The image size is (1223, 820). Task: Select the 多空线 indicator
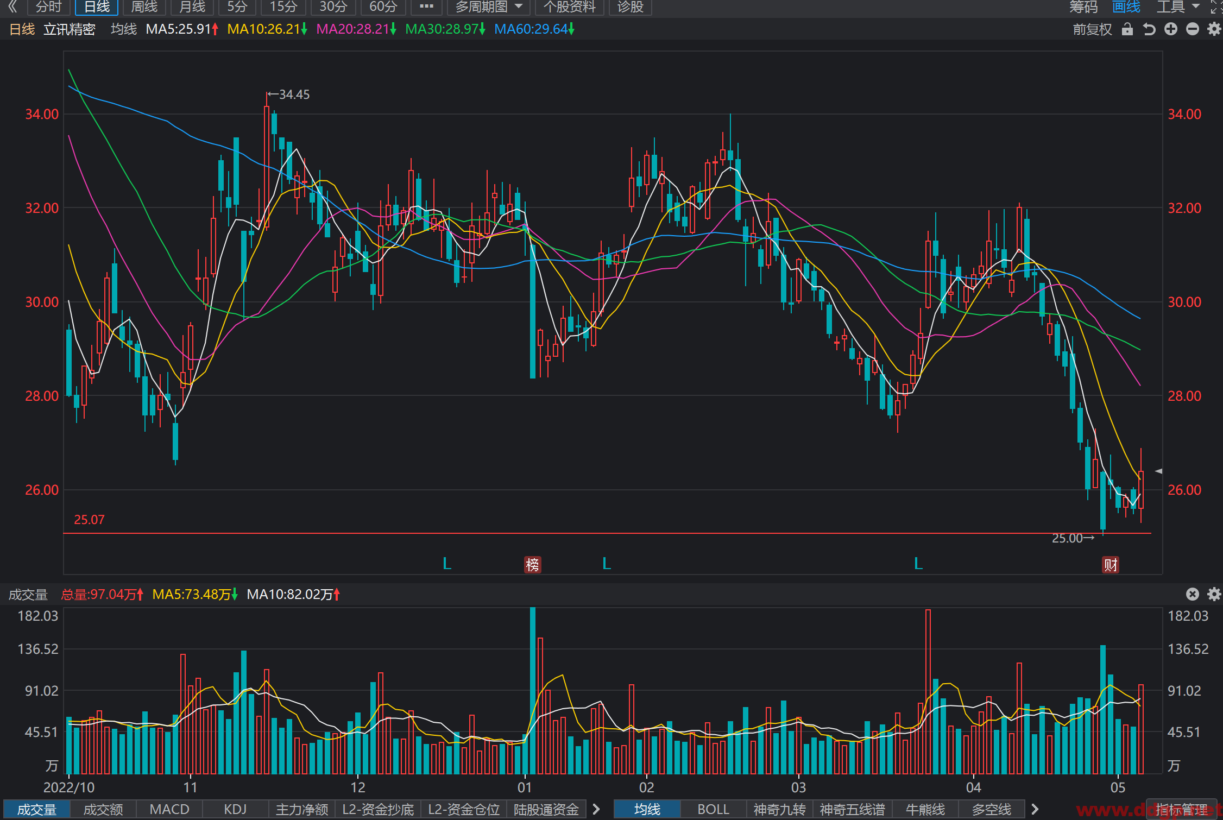pyautogui.click(x=992, y=810)
